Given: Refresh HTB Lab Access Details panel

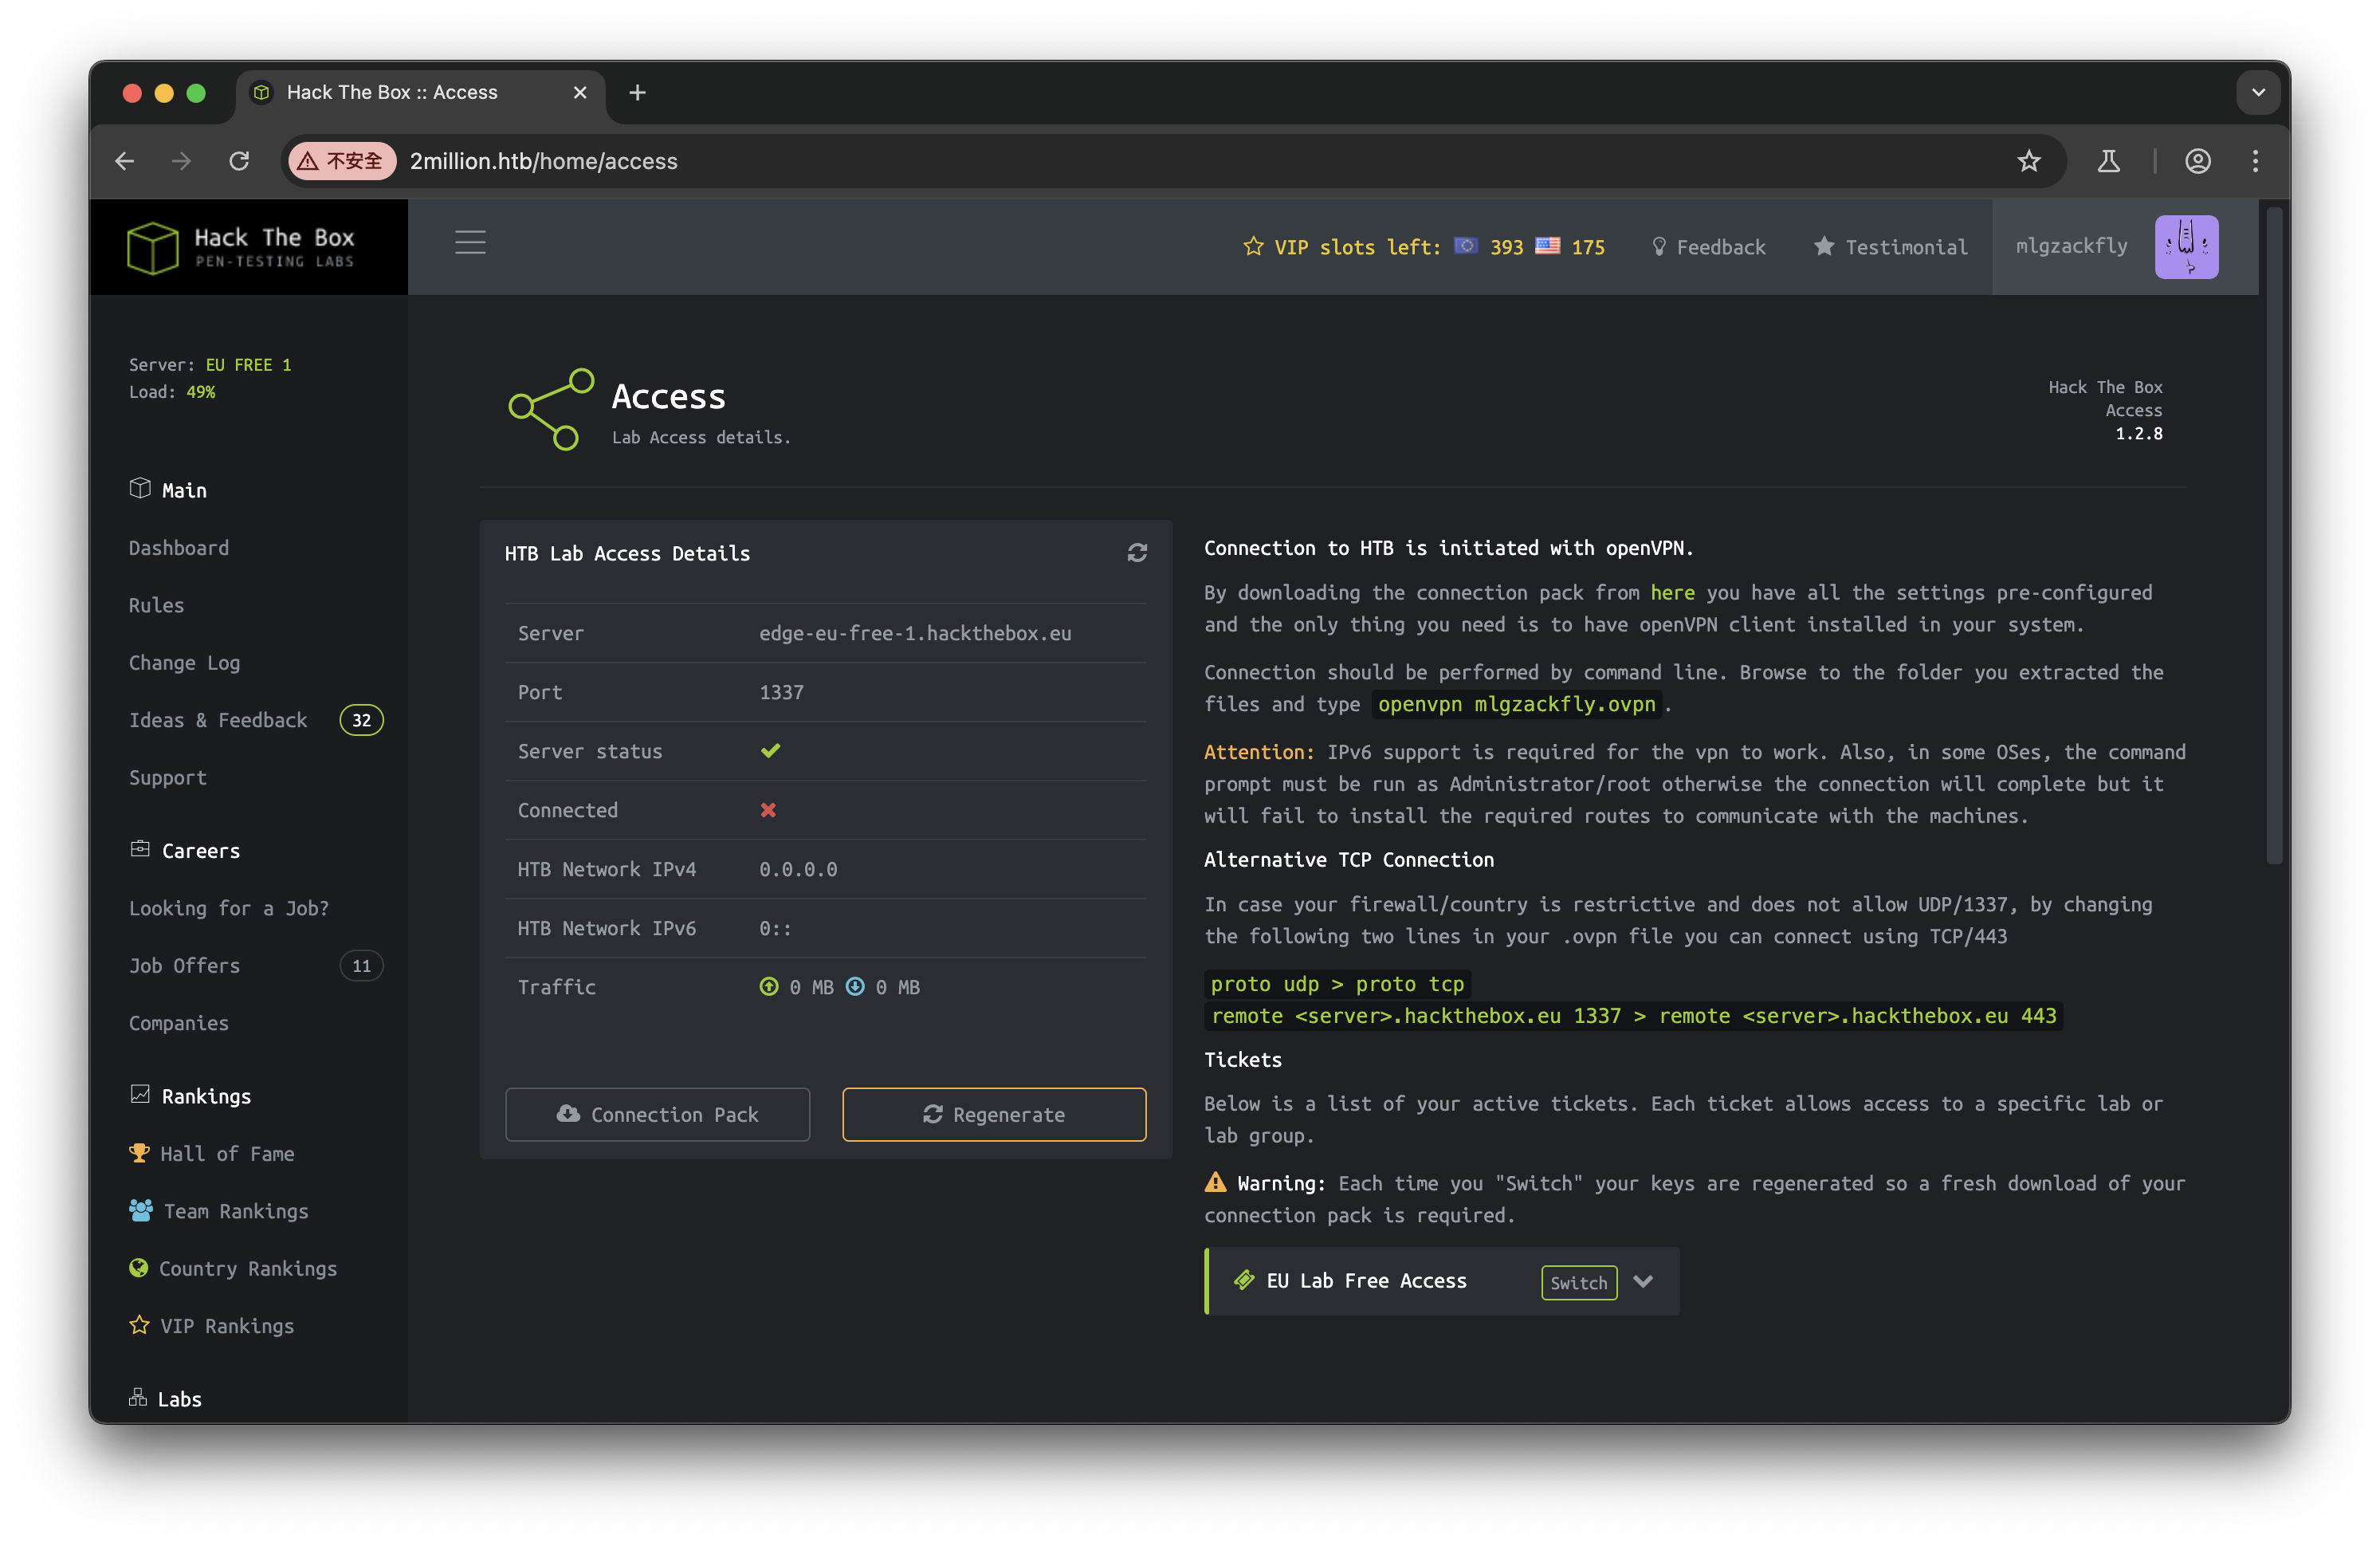Looking at the screenshot, I should (x=1137, y=553).
